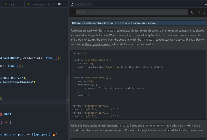Follow the Global_Objects/eval link
This screenshot has height=140, width=207.
98,44
